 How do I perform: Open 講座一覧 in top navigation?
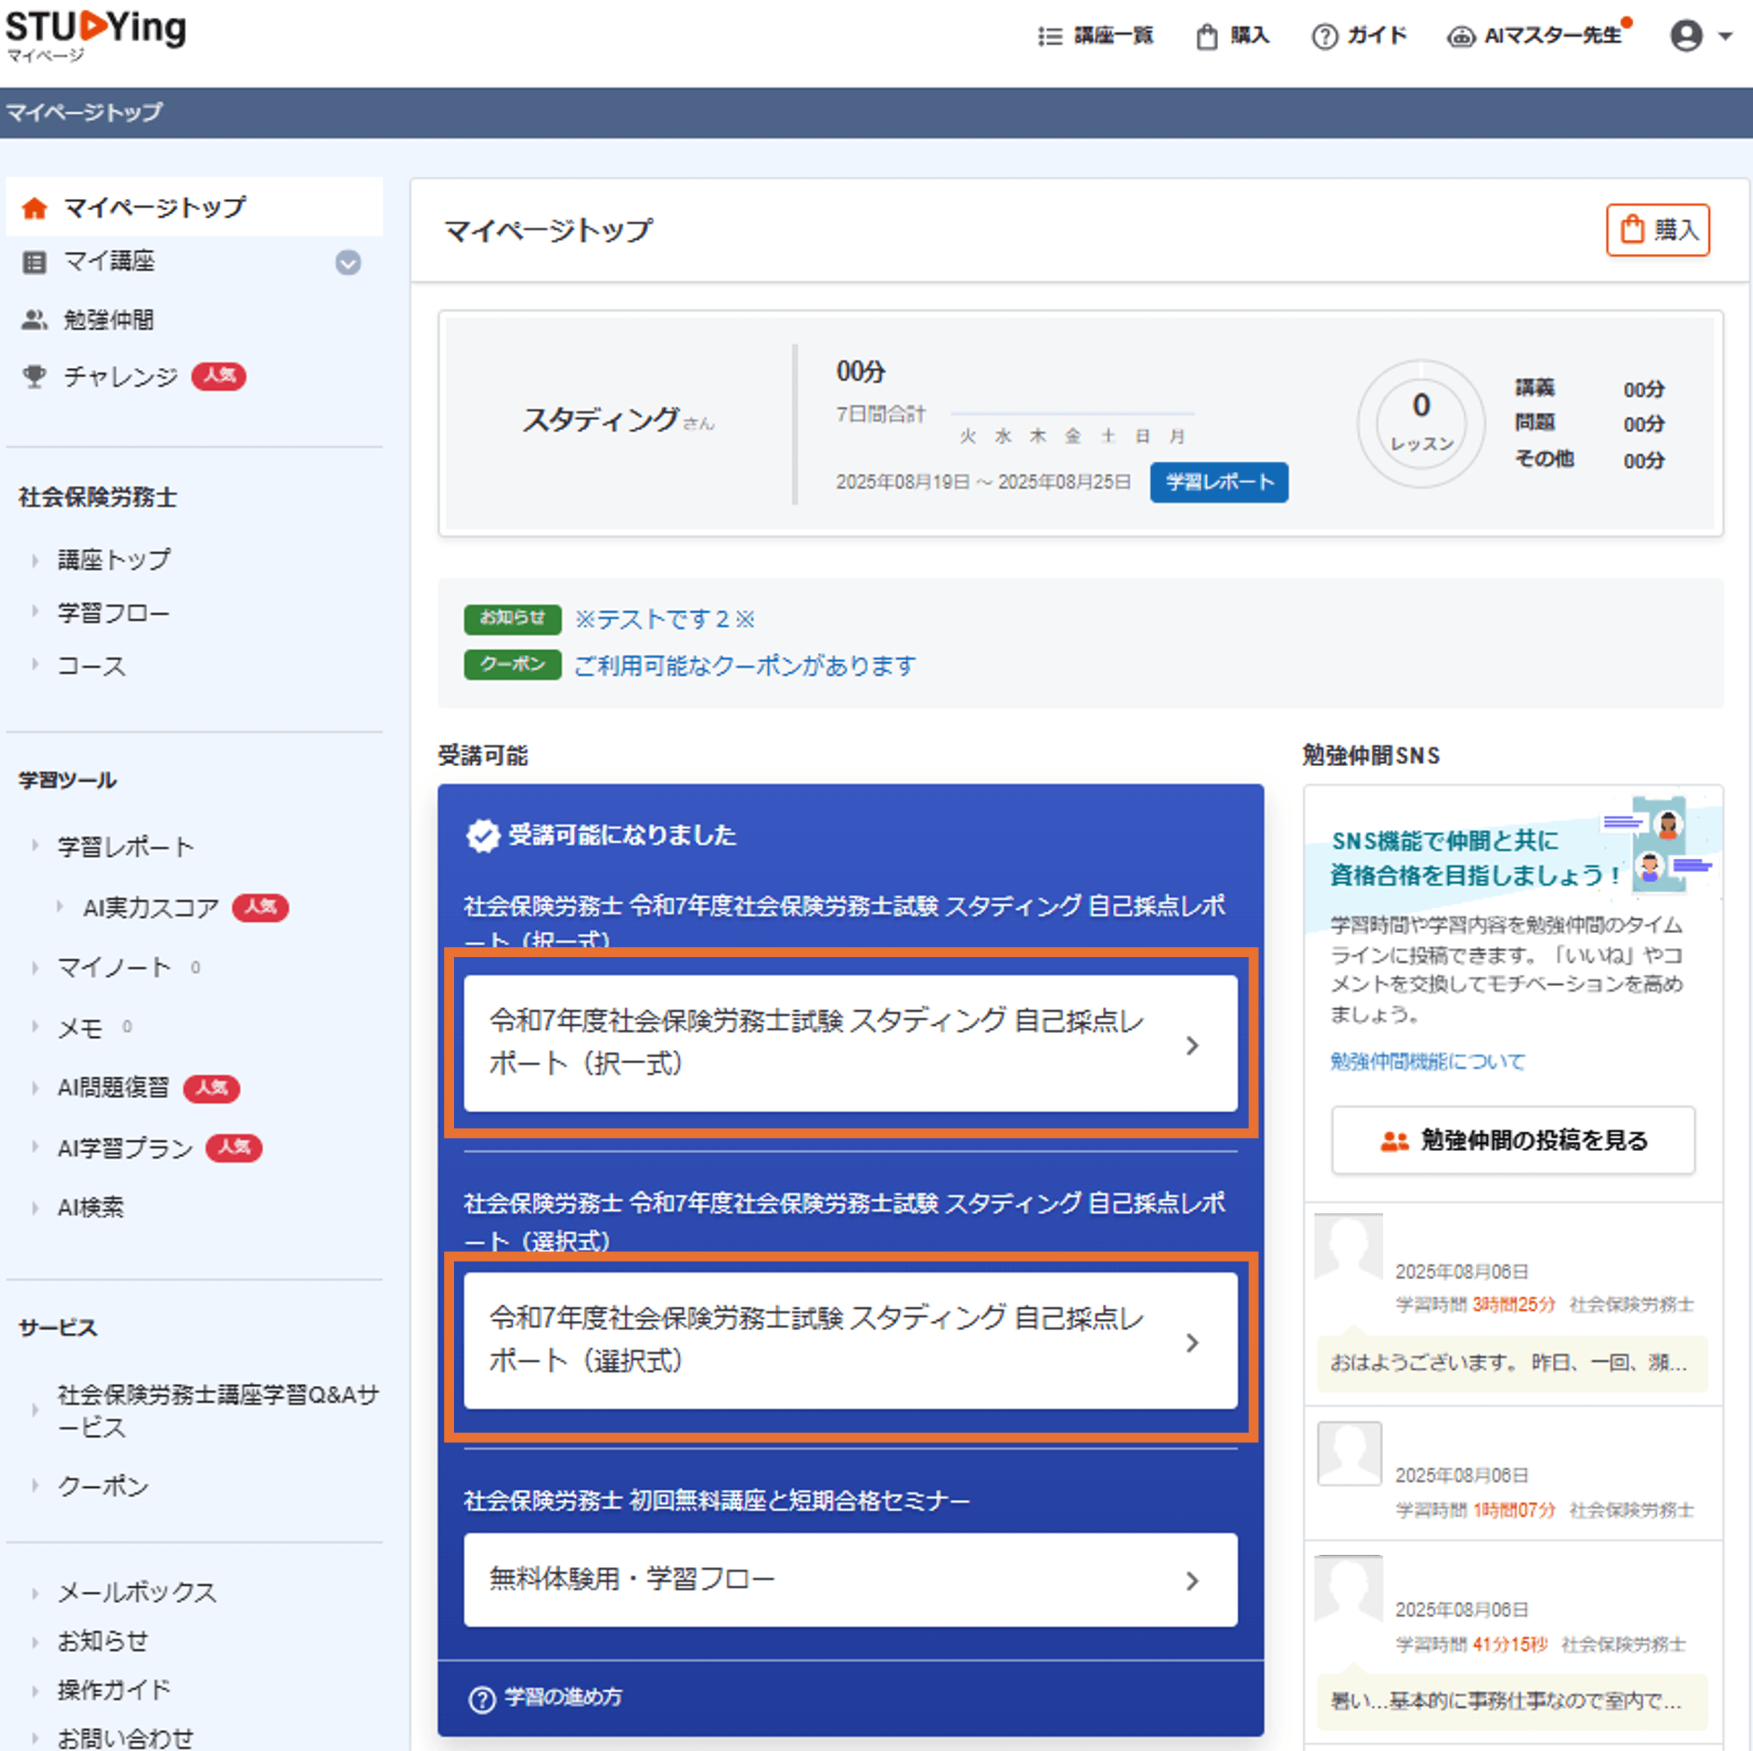point(1113,36)
